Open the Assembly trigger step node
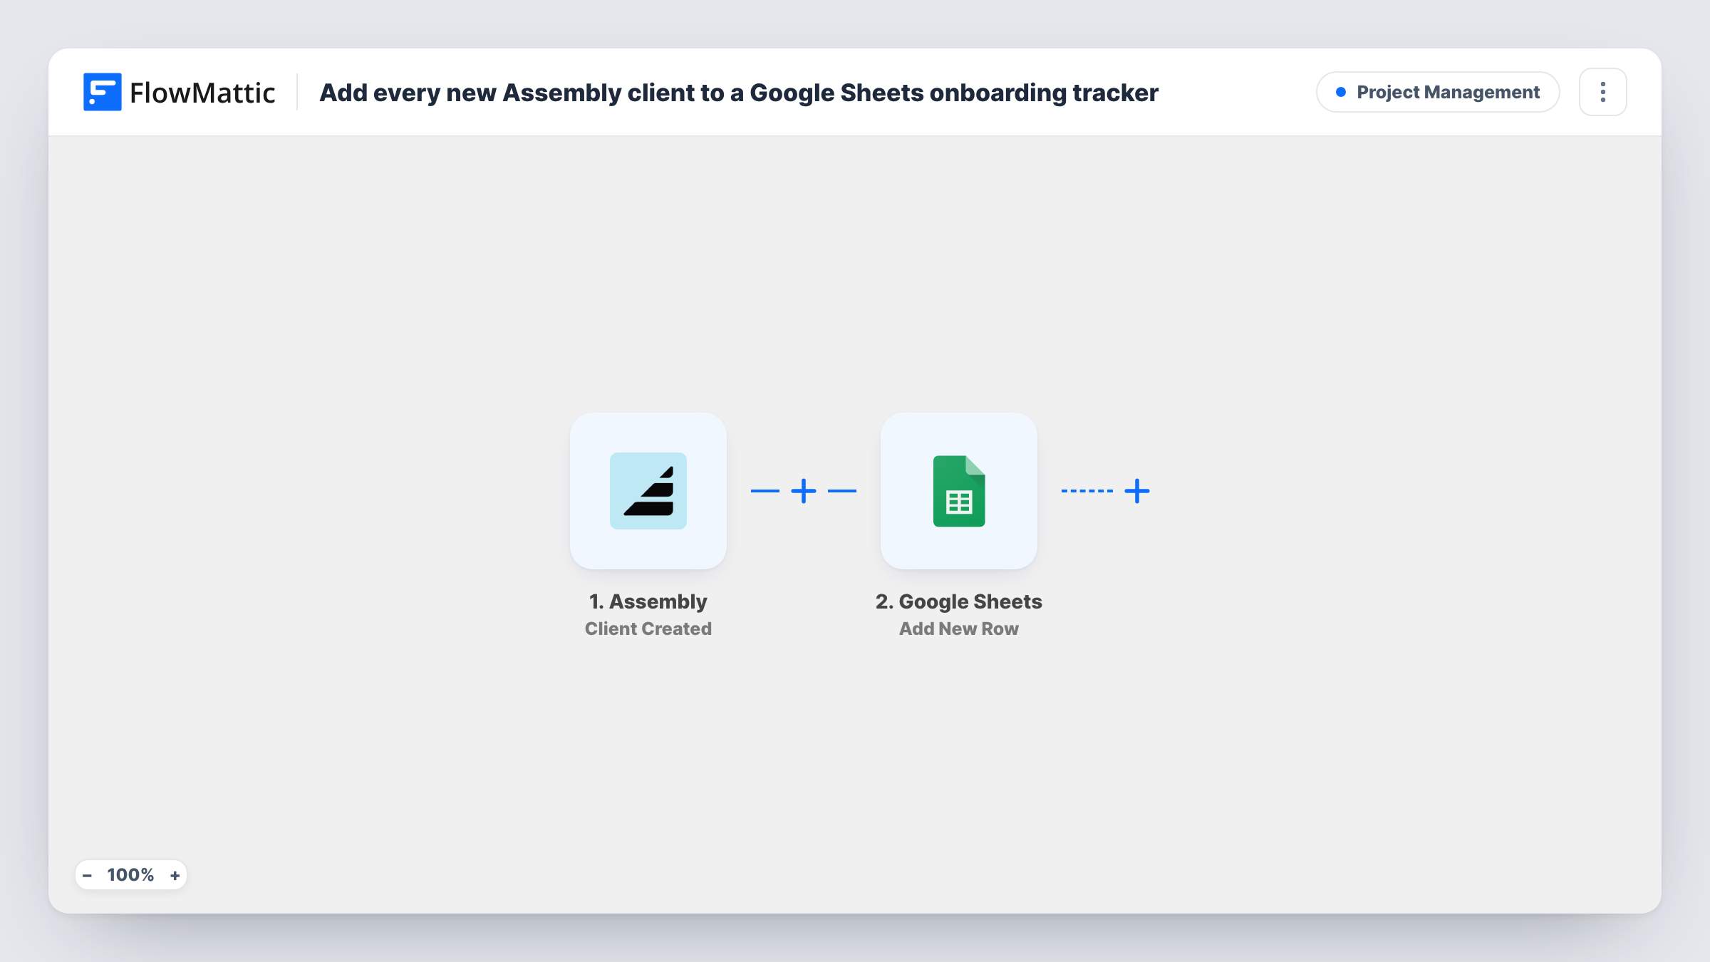The height and width of the screenshot is (962, 1710). coord(648,491)
